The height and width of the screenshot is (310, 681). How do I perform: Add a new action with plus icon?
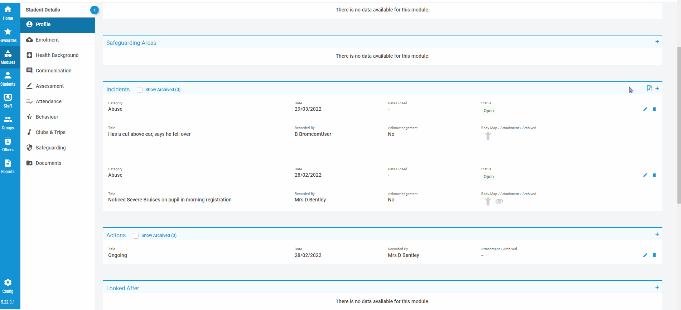click(657, 234)
